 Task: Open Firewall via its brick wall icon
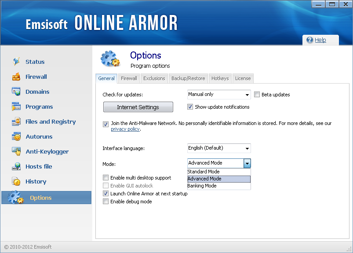[x=16, y=77]
